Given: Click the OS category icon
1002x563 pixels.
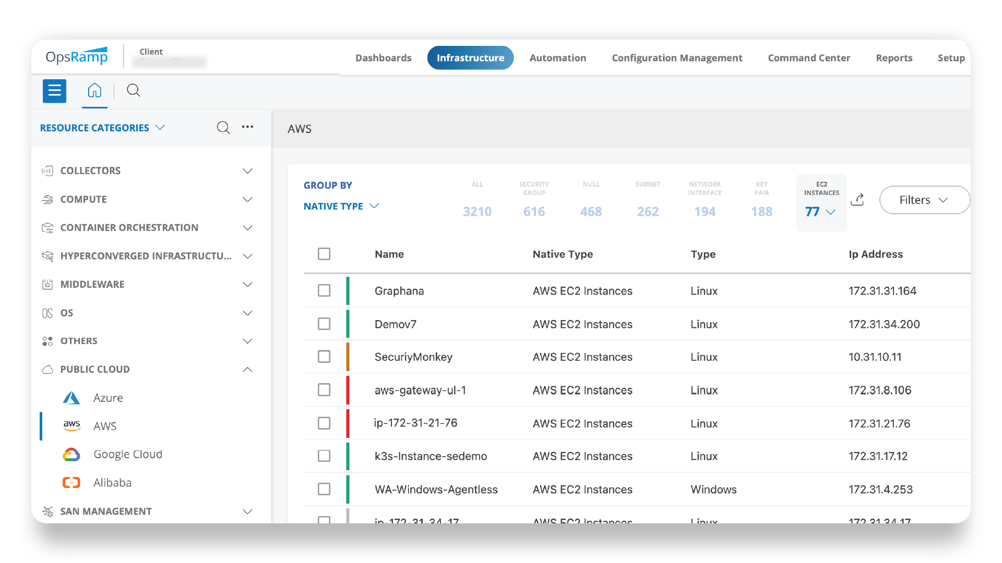Looking at the screenshot, I should pos(47,313).
